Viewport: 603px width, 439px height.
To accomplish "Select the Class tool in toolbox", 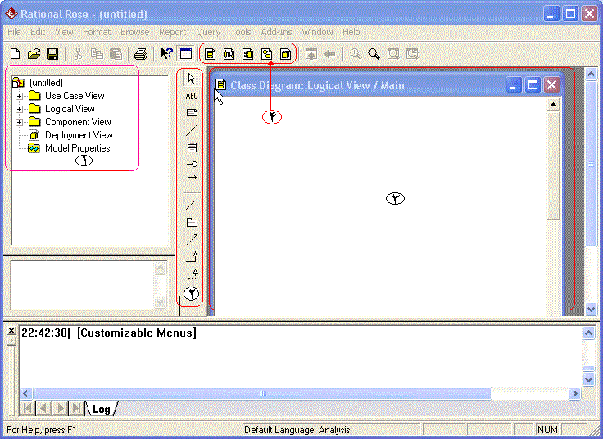I will tap(192, 147).
